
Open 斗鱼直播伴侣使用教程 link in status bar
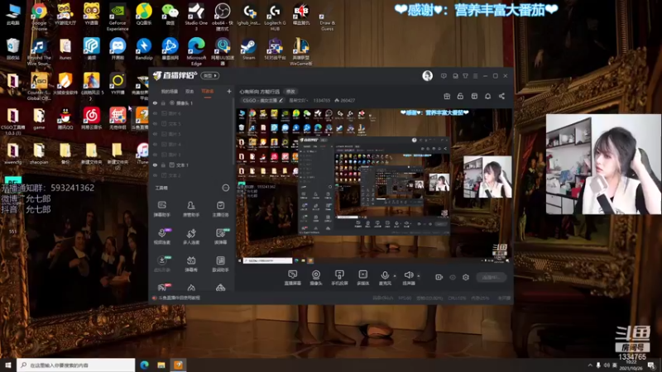179,298
